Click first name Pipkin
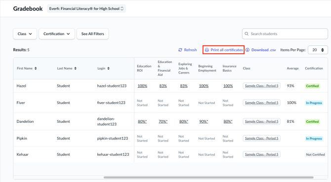331x182 pixels. (22, 138)
